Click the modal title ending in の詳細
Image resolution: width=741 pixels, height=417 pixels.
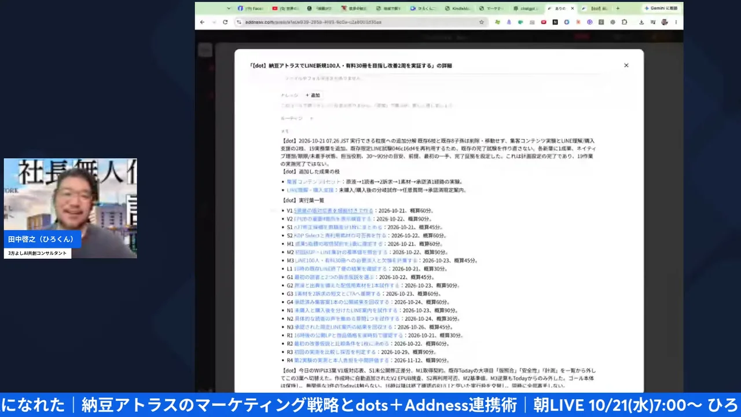click(350, 65)
